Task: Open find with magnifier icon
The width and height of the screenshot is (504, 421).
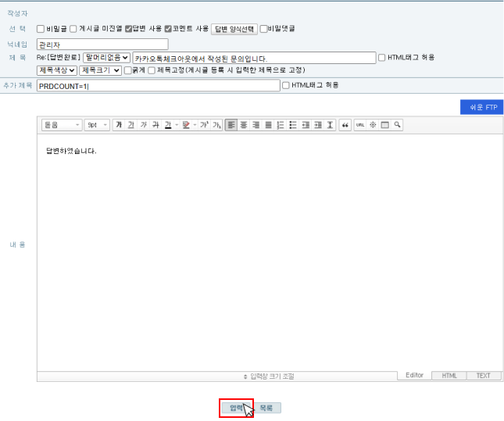Action: click(397, 125)
